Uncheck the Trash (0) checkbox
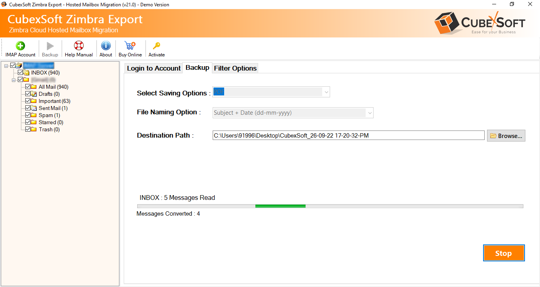Image resolution: width=540 pixels, height=287 pixels. (x=28, y=129)
